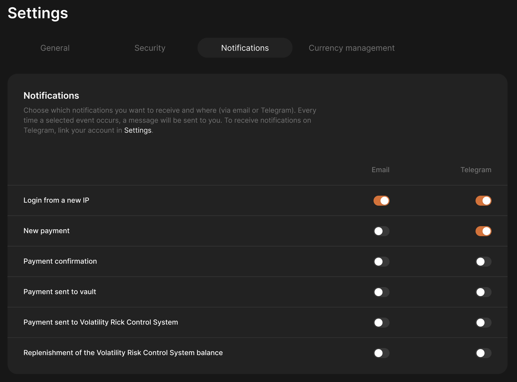The image size is (517, 382).
Task: Turn on Telegram for Payment sent to vault
Action: point(483,292)
